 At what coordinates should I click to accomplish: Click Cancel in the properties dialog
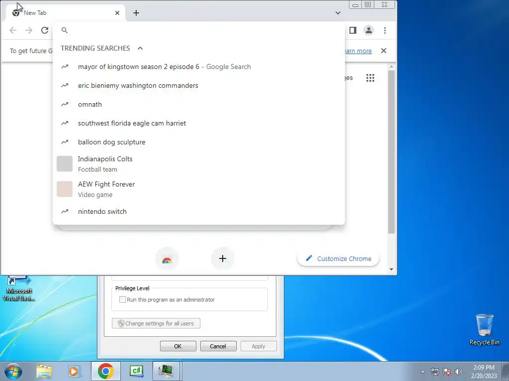tap(218, 346)
